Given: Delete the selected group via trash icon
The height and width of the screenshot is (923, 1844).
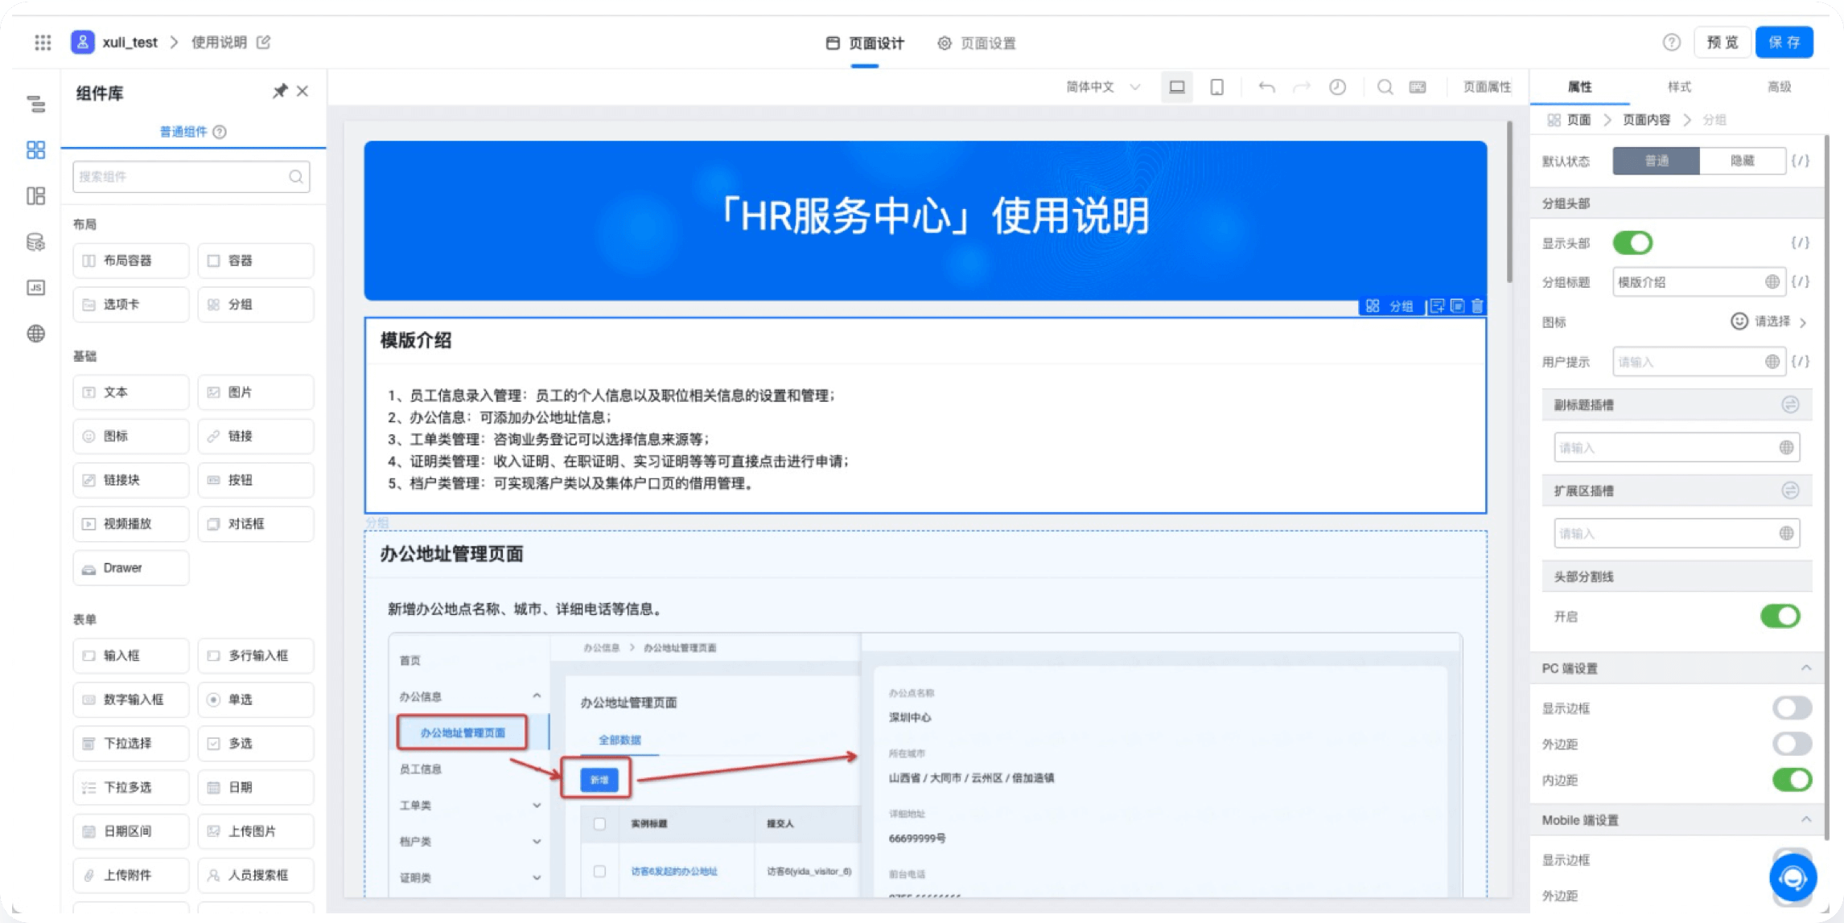Looking at the screenshot, I should [1477, 306].
